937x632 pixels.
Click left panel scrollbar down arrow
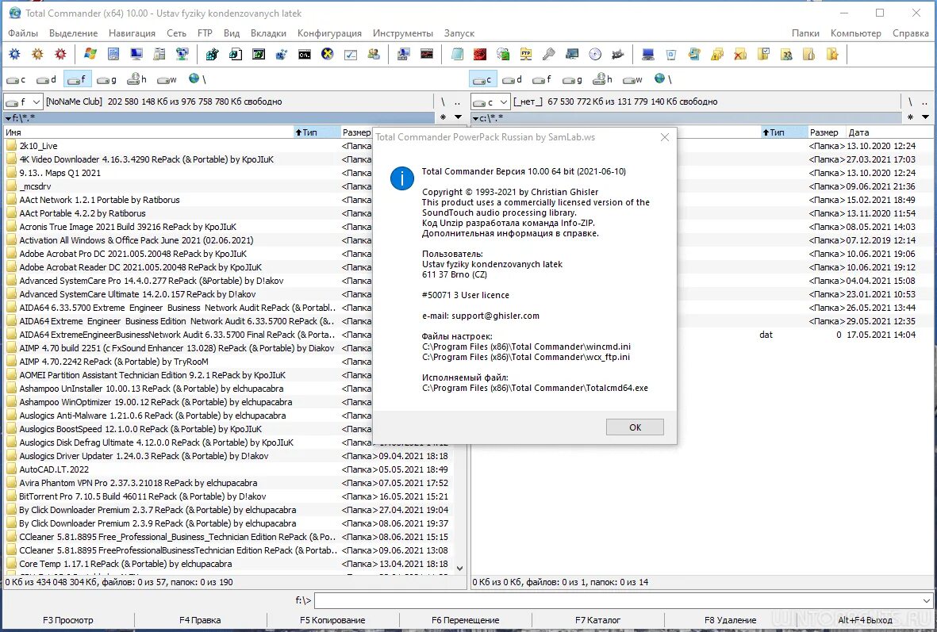pos(459,569)
